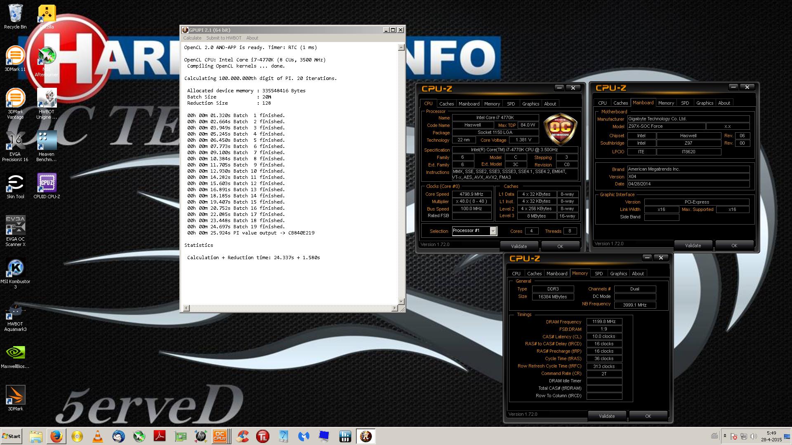Open the About tab in the CPU-Z memory window
The height and width of the screenshot is (445, 792).
pos(638,274)
